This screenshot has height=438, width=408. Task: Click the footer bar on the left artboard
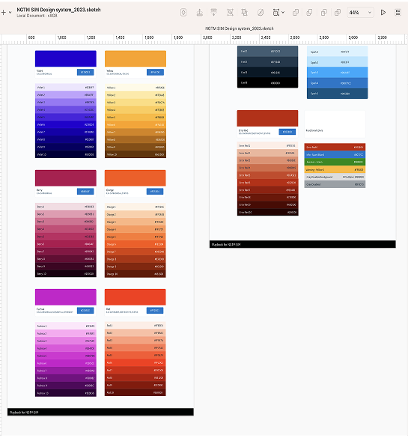pos(100,412)
